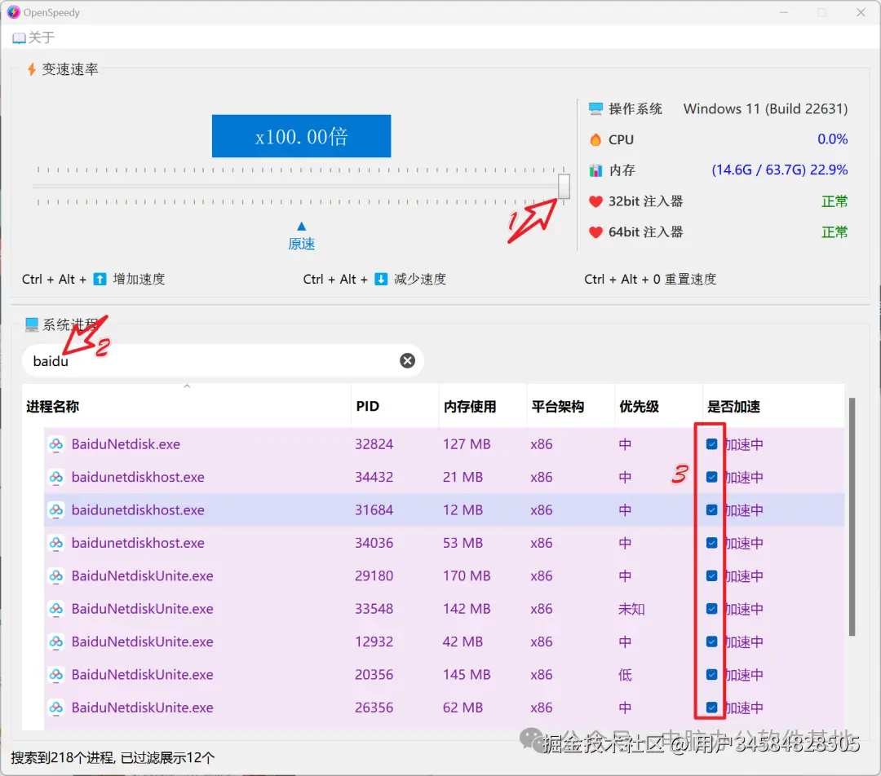Click the 关于 book icon
The height and width of the screenshot is (776, 881).
(19, 37)
